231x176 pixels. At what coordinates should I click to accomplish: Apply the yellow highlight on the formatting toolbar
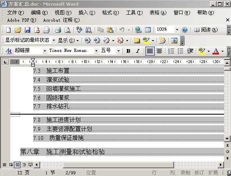[x=202, y=51]
